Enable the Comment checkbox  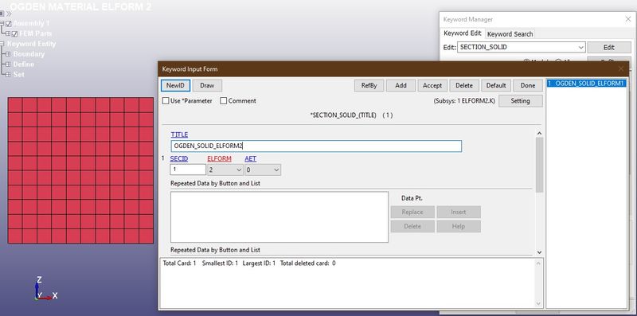pyautogui.click(x=224, y=101)
